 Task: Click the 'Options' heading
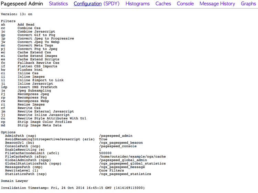click(x=8, y=132)
